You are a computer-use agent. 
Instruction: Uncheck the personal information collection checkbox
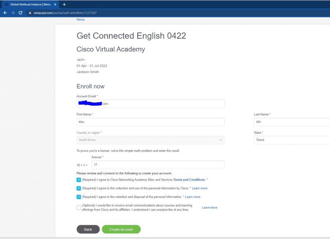pos(79,188)
